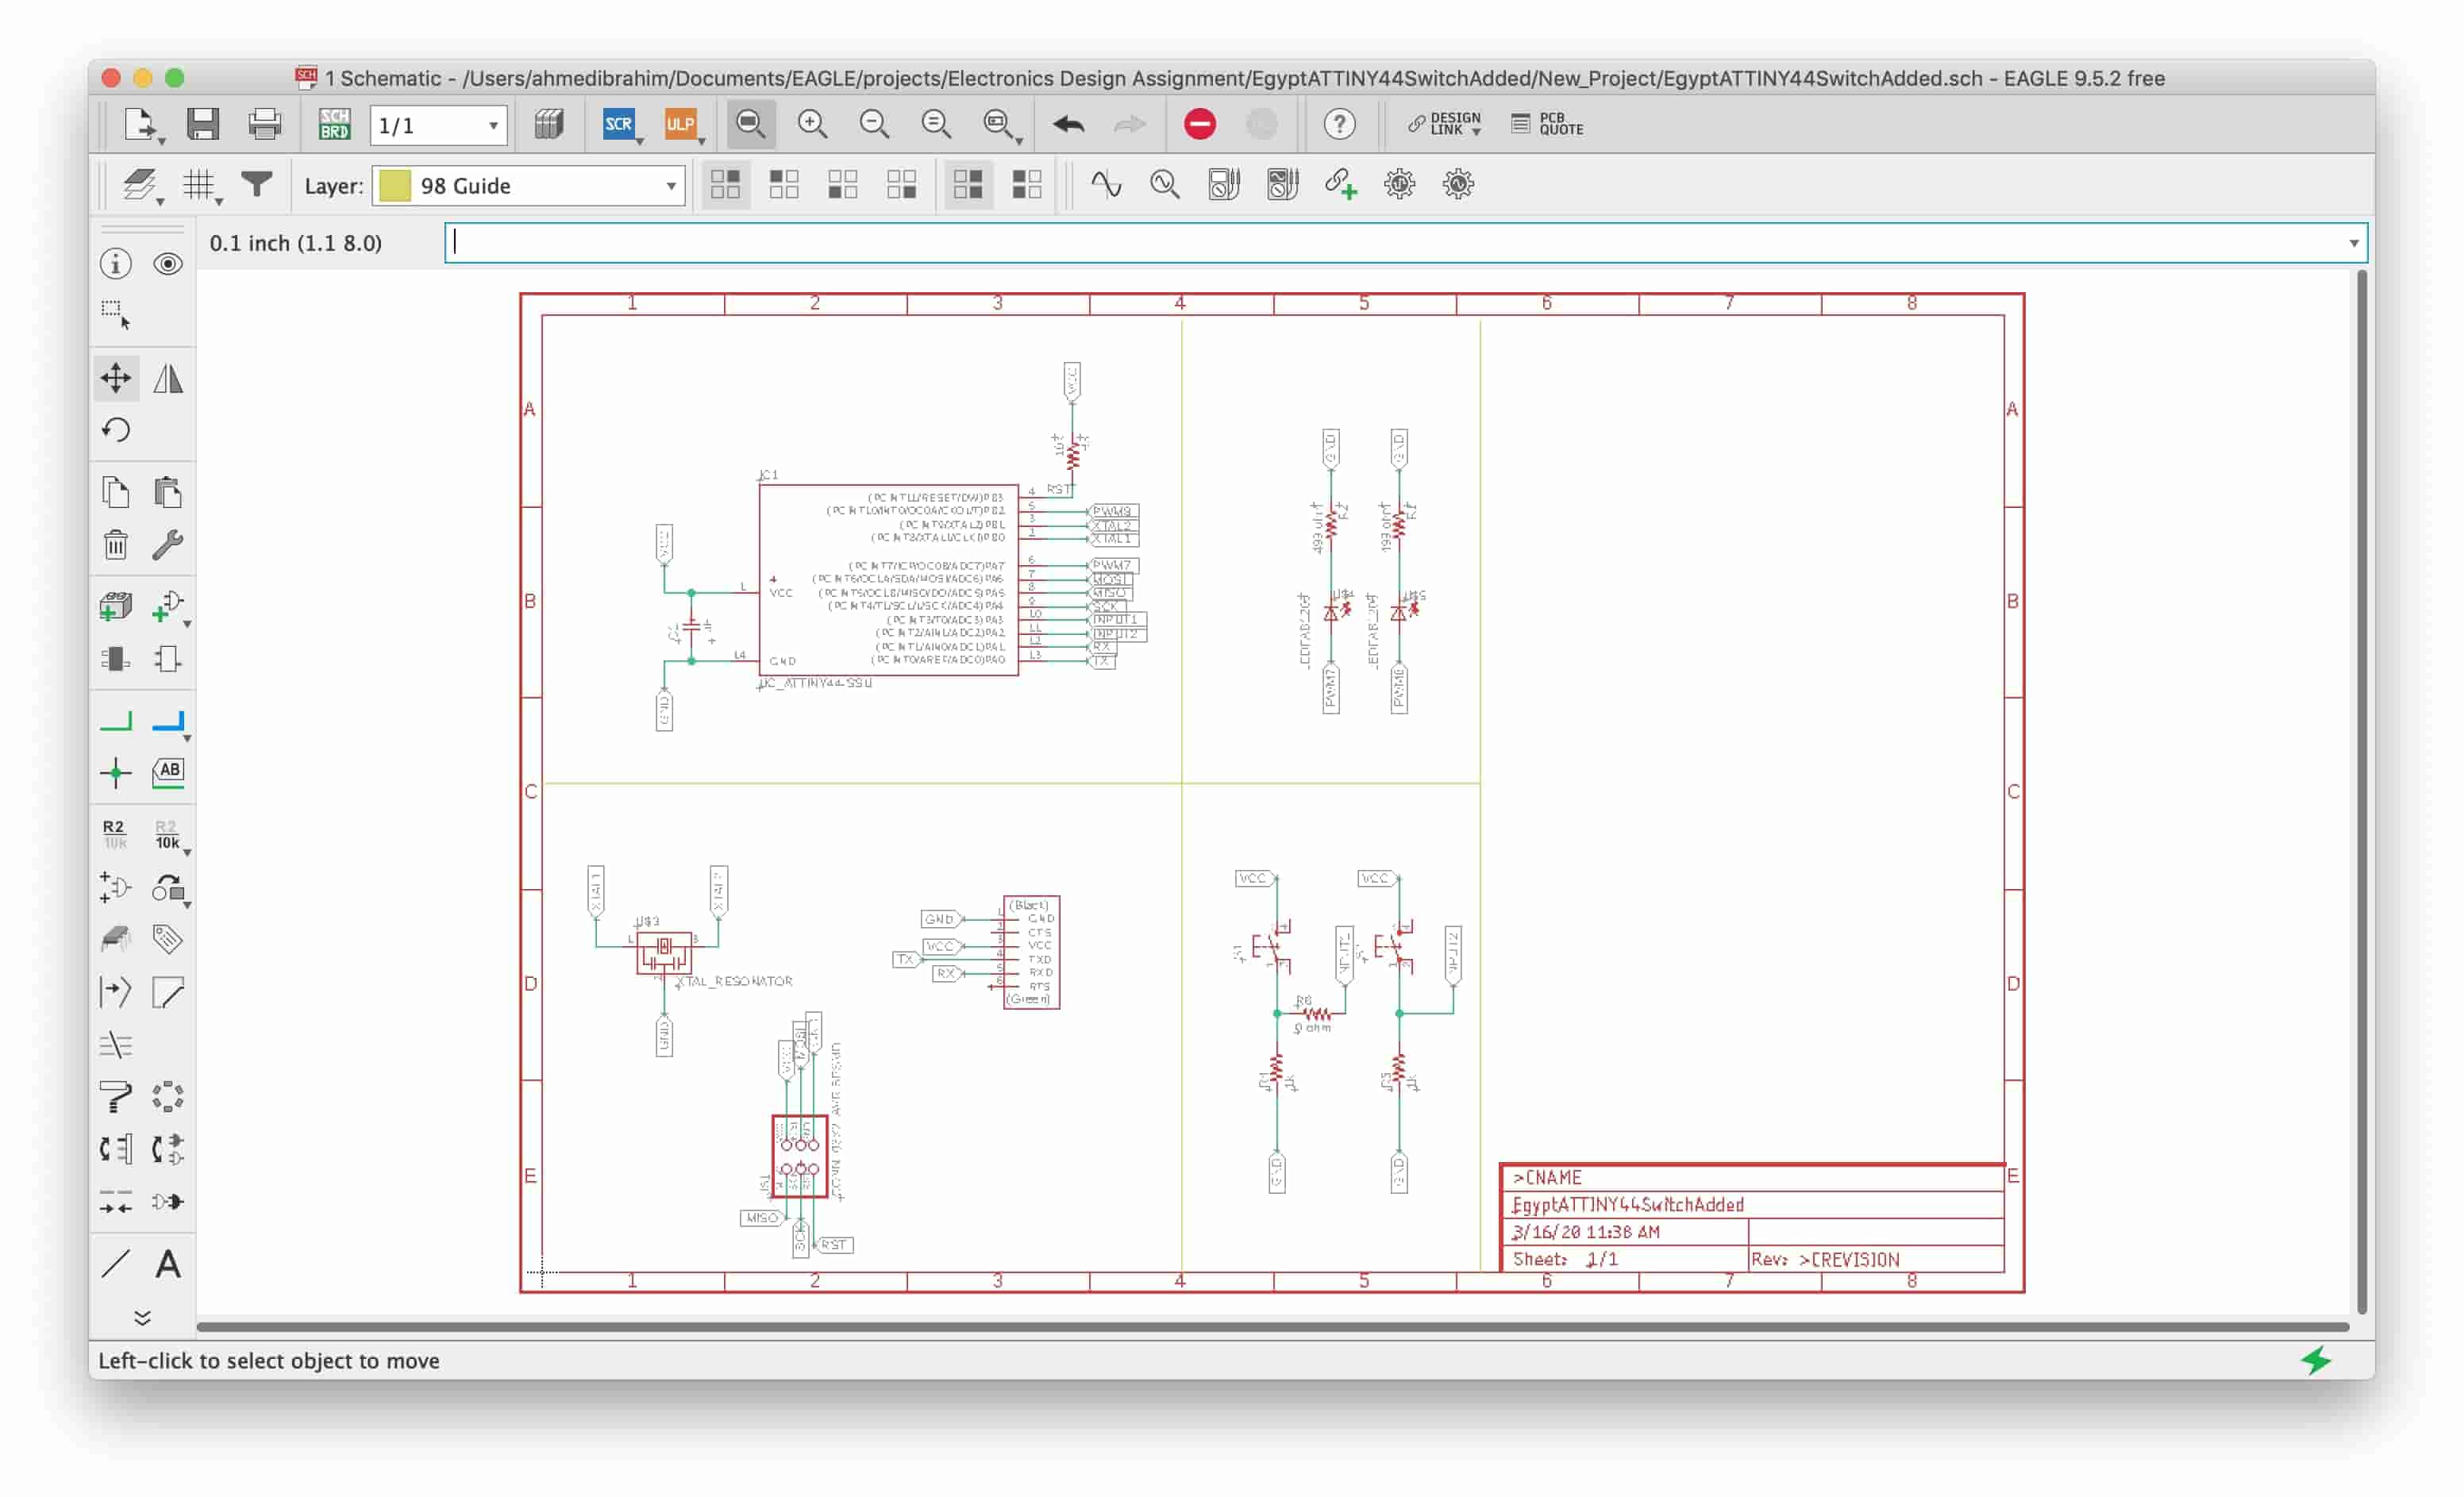The width and height of the screenshot is (2464, 1497).
Task: Click the Zoom in icon
Action: tap(812, 124)
